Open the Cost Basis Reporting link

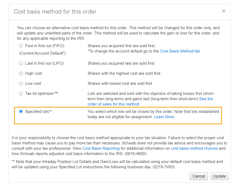click(101, 148)
